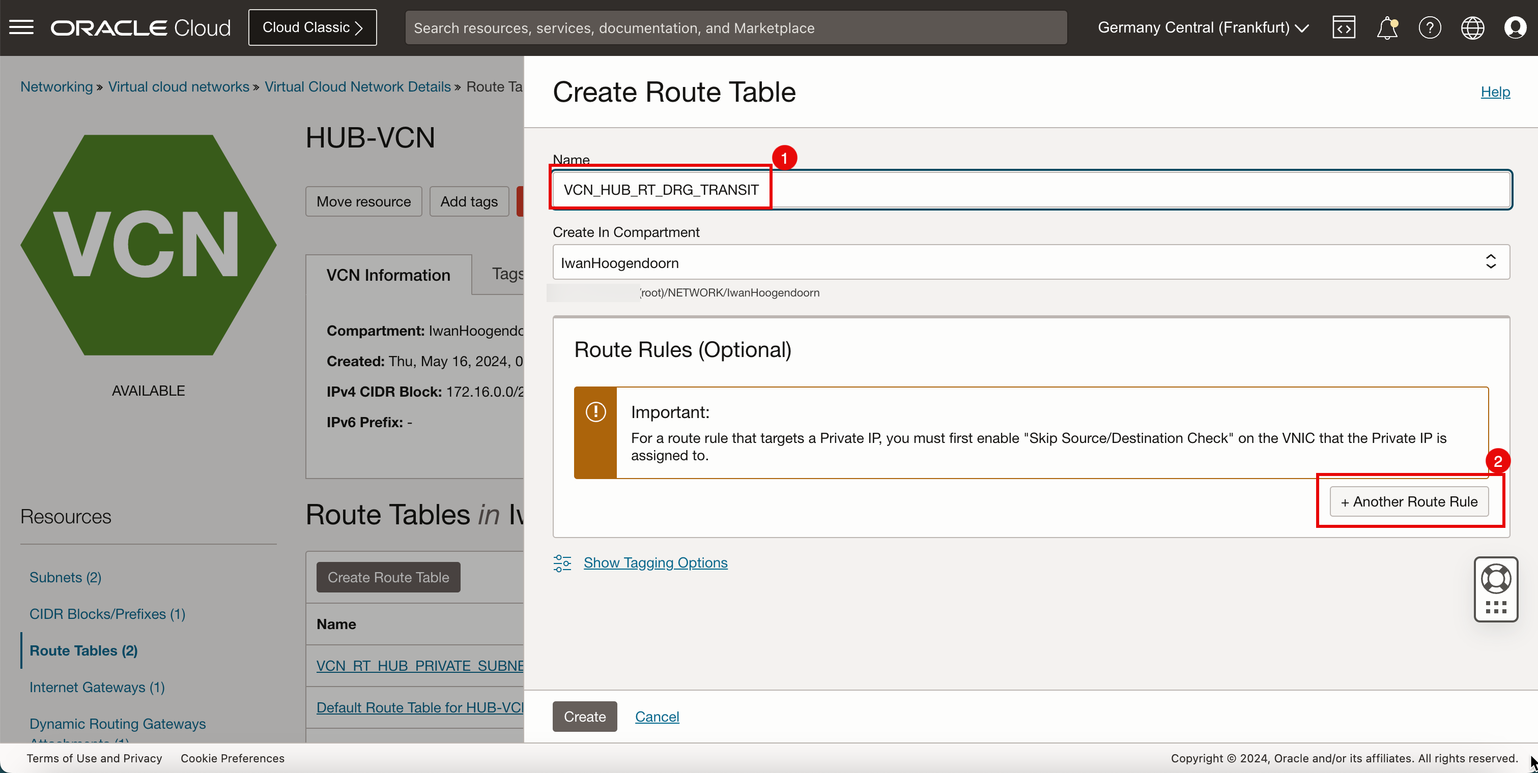Click the OCI assistant chatbot icon
1538x773 pixels.
pos(1497,588)
